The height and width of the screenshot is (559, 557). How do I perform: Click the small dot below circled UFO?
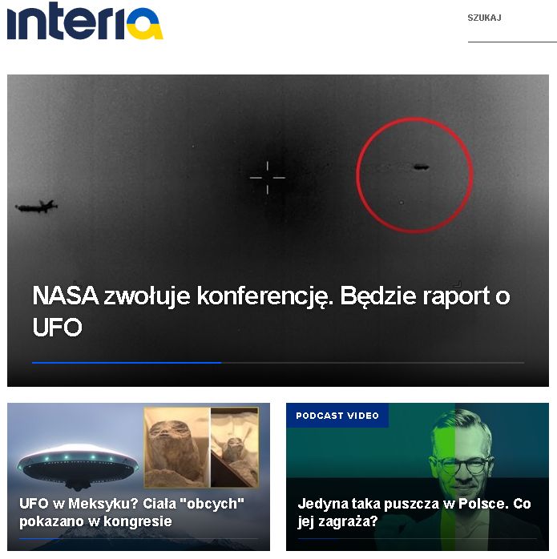point(402,203)
